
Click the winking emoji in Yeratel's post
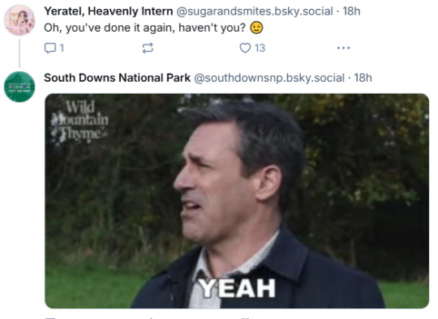click(256, 28)
